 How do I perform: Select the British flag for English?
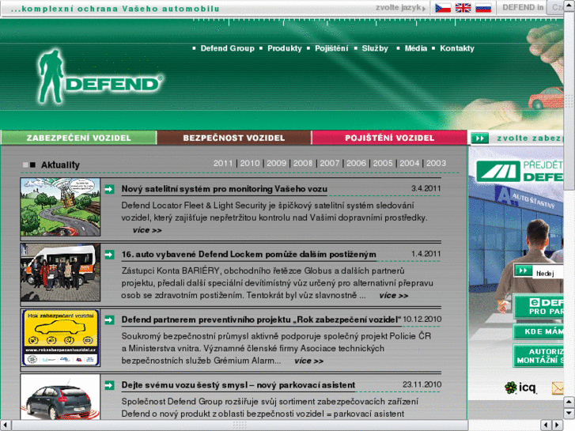coord(463,8)
